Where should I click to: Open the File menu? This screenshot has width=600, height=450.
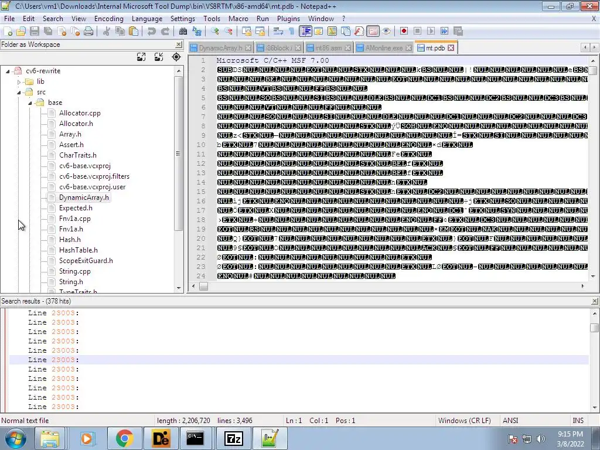[x=9, y=18]
